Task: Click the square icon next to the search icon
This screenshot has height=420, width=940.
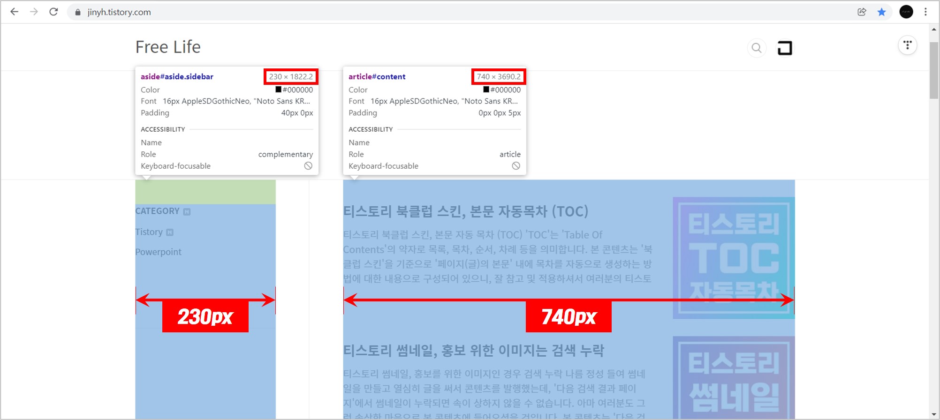Action: tap(785, 48)
